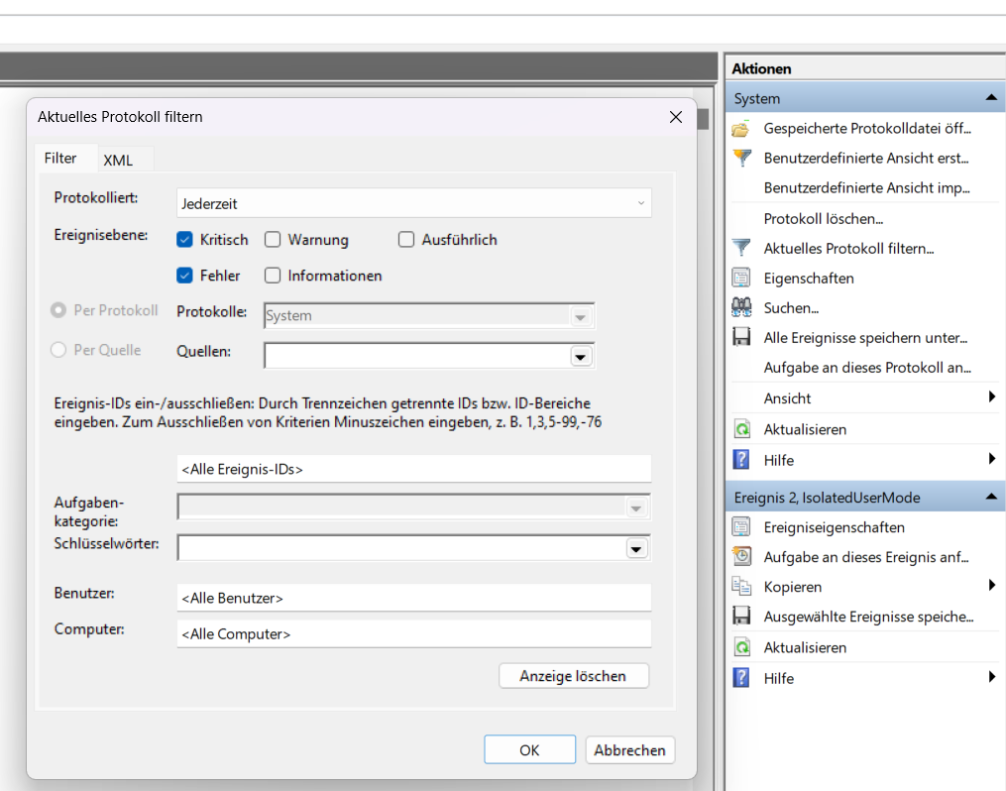Image resolution: width=1006 pixels, height=791 pixels.
Task: Collapse the System actions section
Action: point(990,98)
